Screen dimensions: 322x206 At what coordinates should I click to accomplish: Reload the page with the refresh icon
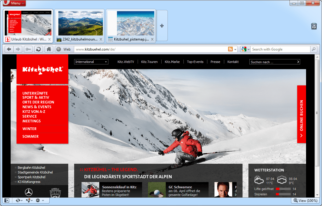(x=38, y=49)
